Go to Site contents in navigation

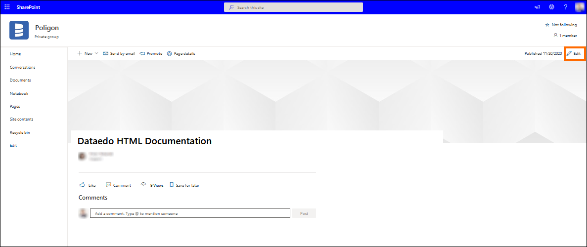[x=22, y=119]
